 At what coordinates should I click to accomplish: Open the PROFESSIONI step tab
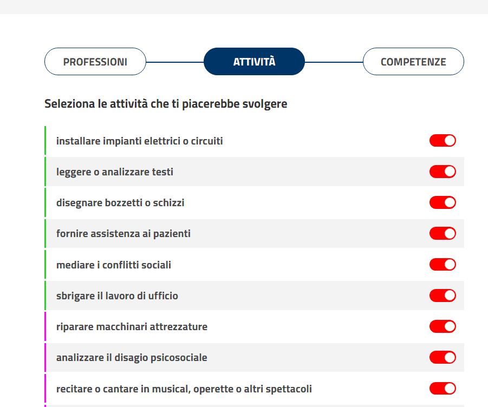pos(95,62)
